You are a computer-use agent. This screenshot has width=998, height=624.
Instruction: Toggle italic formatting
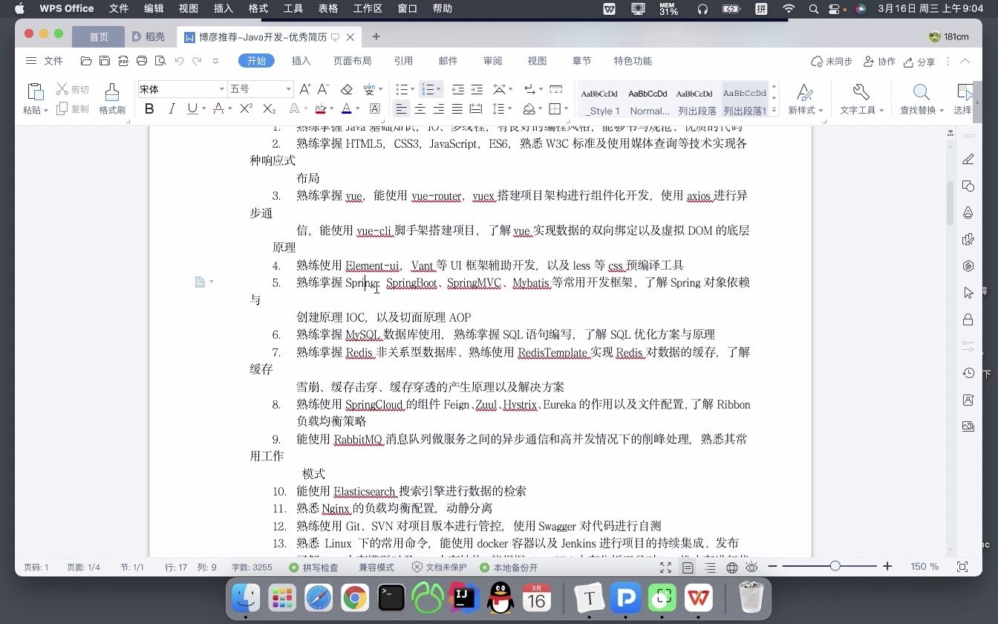click(x=172, y=109)
